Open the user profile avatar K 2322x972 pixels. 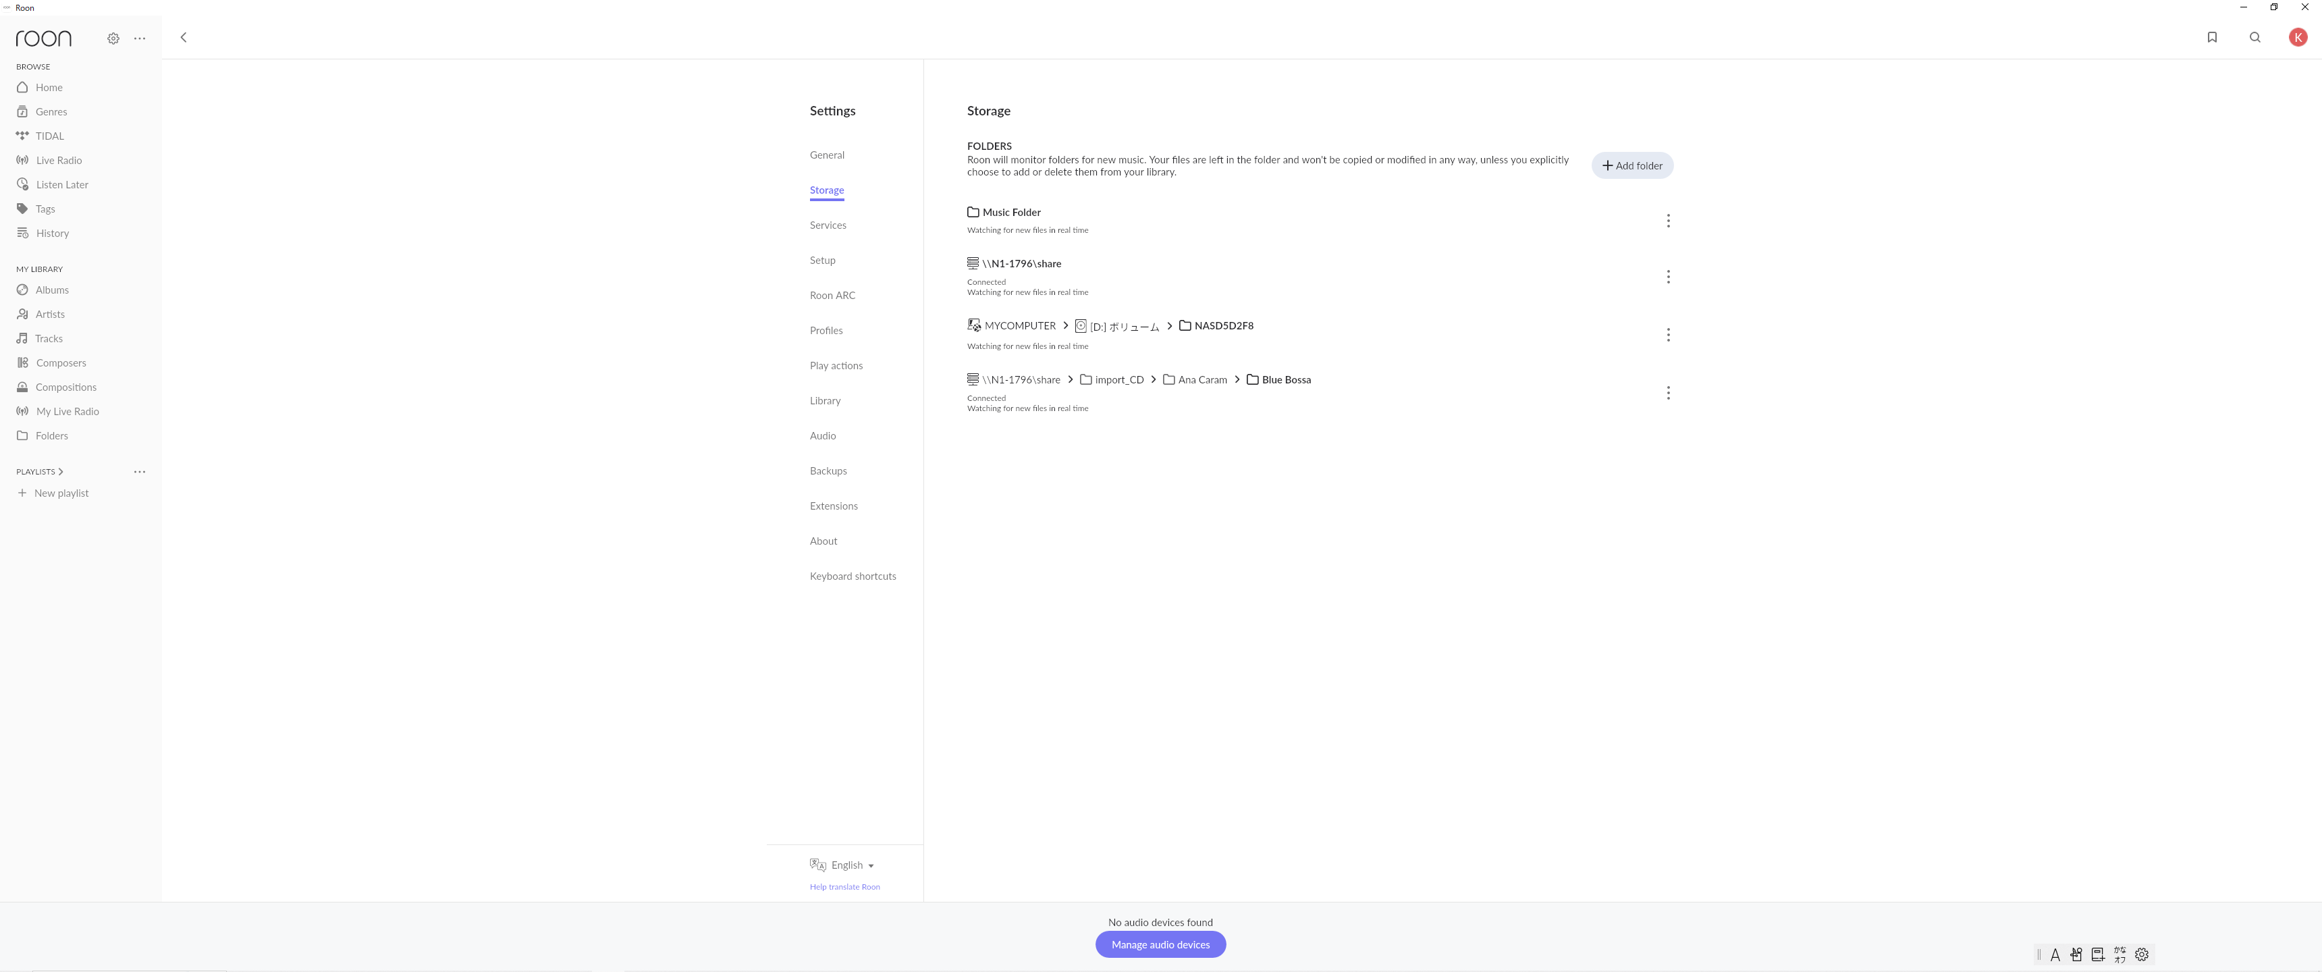click(2298, 38)
